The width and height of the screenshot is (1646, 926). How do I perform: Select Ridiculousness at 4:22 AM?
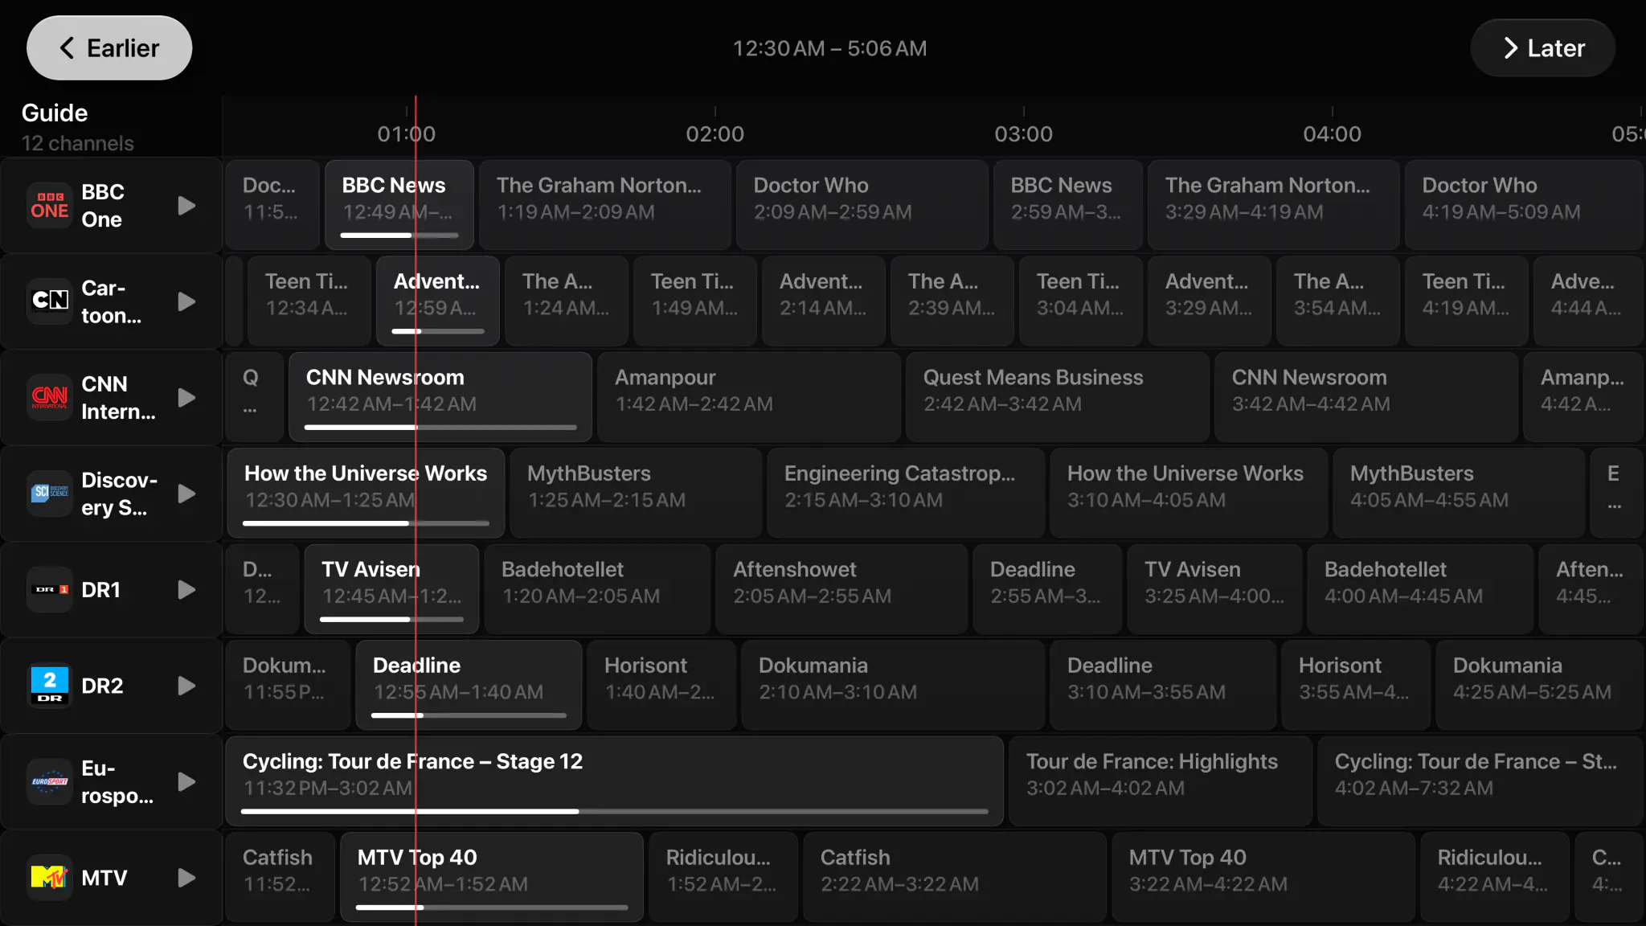(1495, 877)
